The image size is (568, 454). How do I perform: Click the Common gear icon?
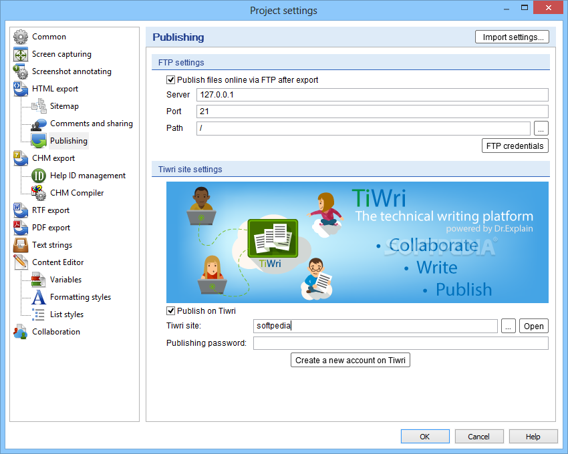coord(21,37)
